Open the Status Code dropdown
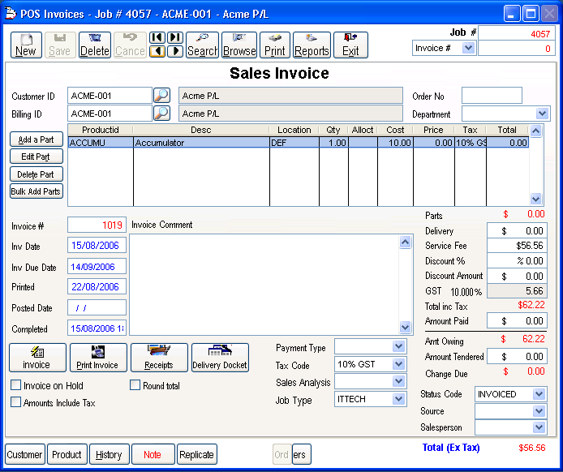Viewport: 563px width, 472px height. [x=539, y=394]
